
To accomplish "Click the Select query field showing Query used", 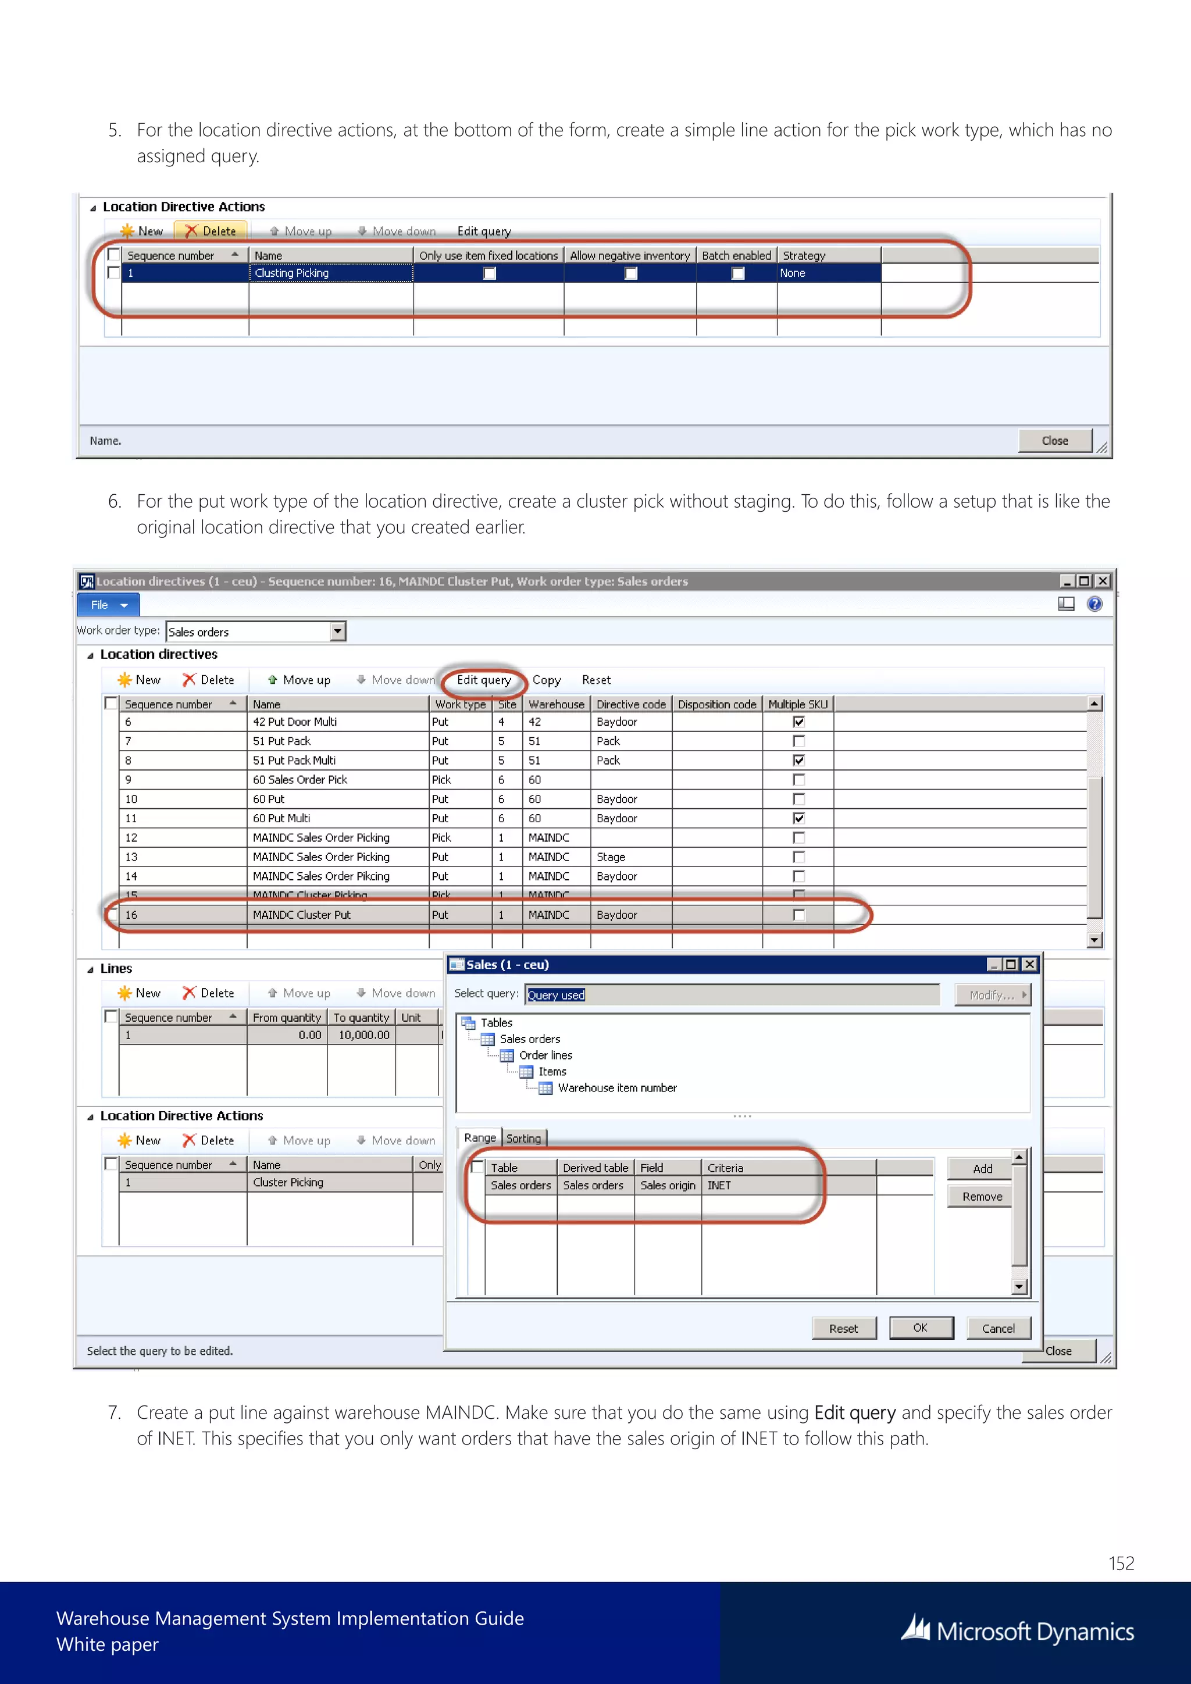I will 732,996.
